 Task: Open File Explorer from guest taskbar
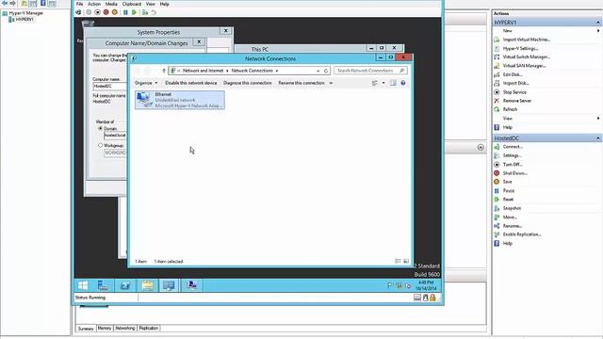tap(147, 285)
